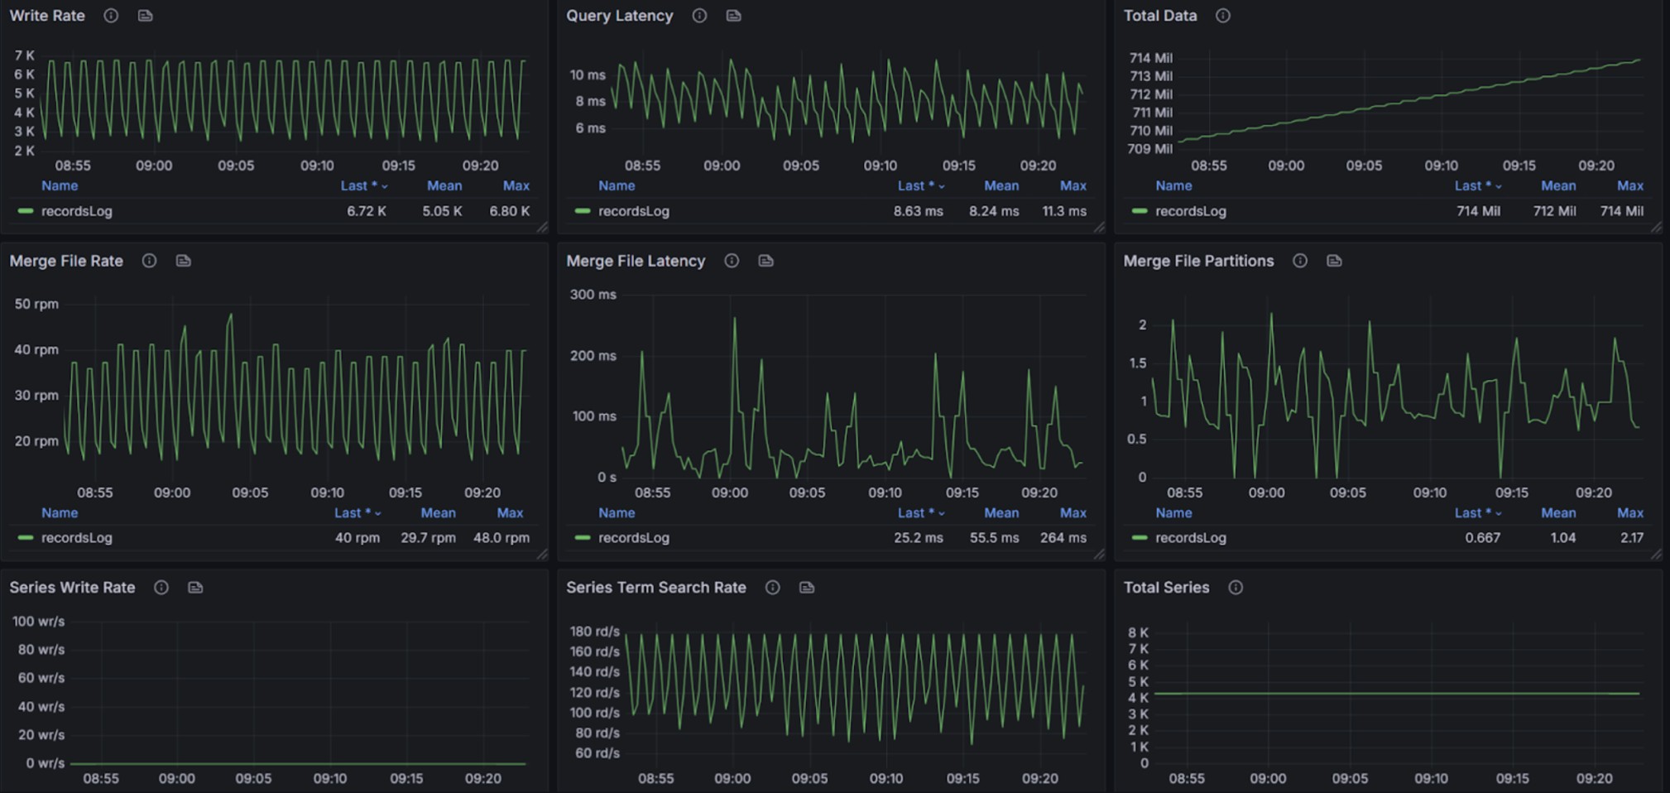Click the Merge File Latency description icon
Viewport: 1670px width, 793px height.
click(x=766, y=261)
